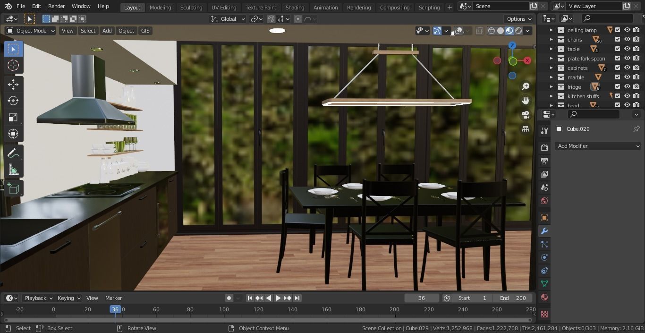Switch to rendered viewport shading
The height and width of the screenshot is (333, 645).
coord(518,31)
